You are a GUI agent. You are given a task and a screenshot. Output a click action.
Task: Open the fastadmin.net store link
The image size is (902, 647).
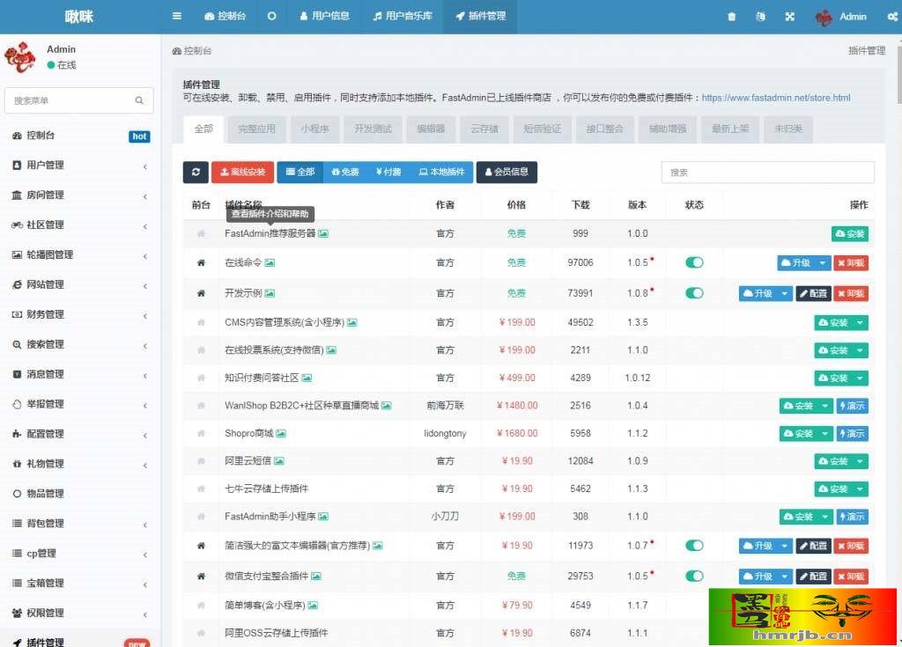775,98
